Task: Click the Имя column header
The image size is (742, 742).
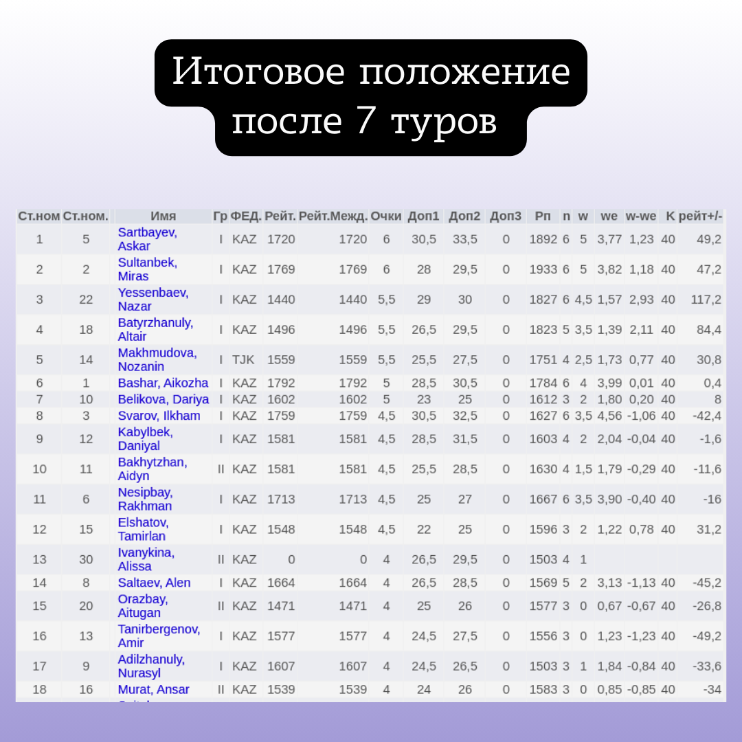Action: click(164, 216)
